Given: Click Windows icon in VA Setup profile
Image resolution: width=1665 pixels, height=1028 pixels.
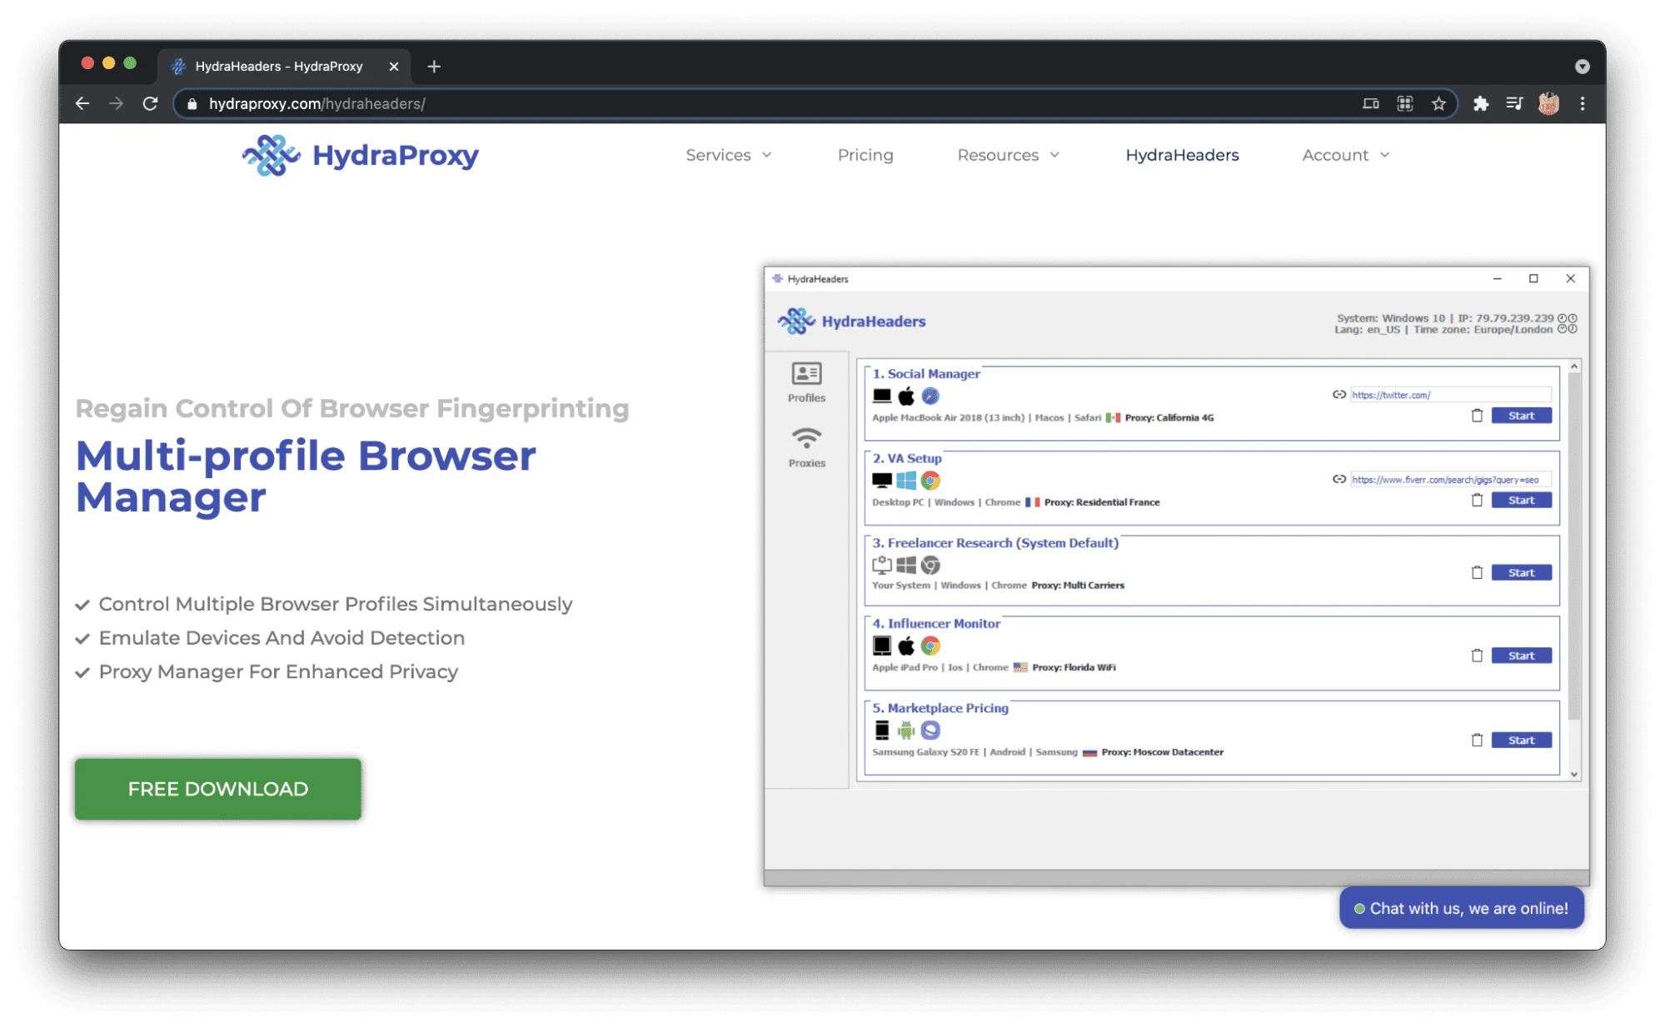Looking at the screenshot, I should (x=906, y=481).
